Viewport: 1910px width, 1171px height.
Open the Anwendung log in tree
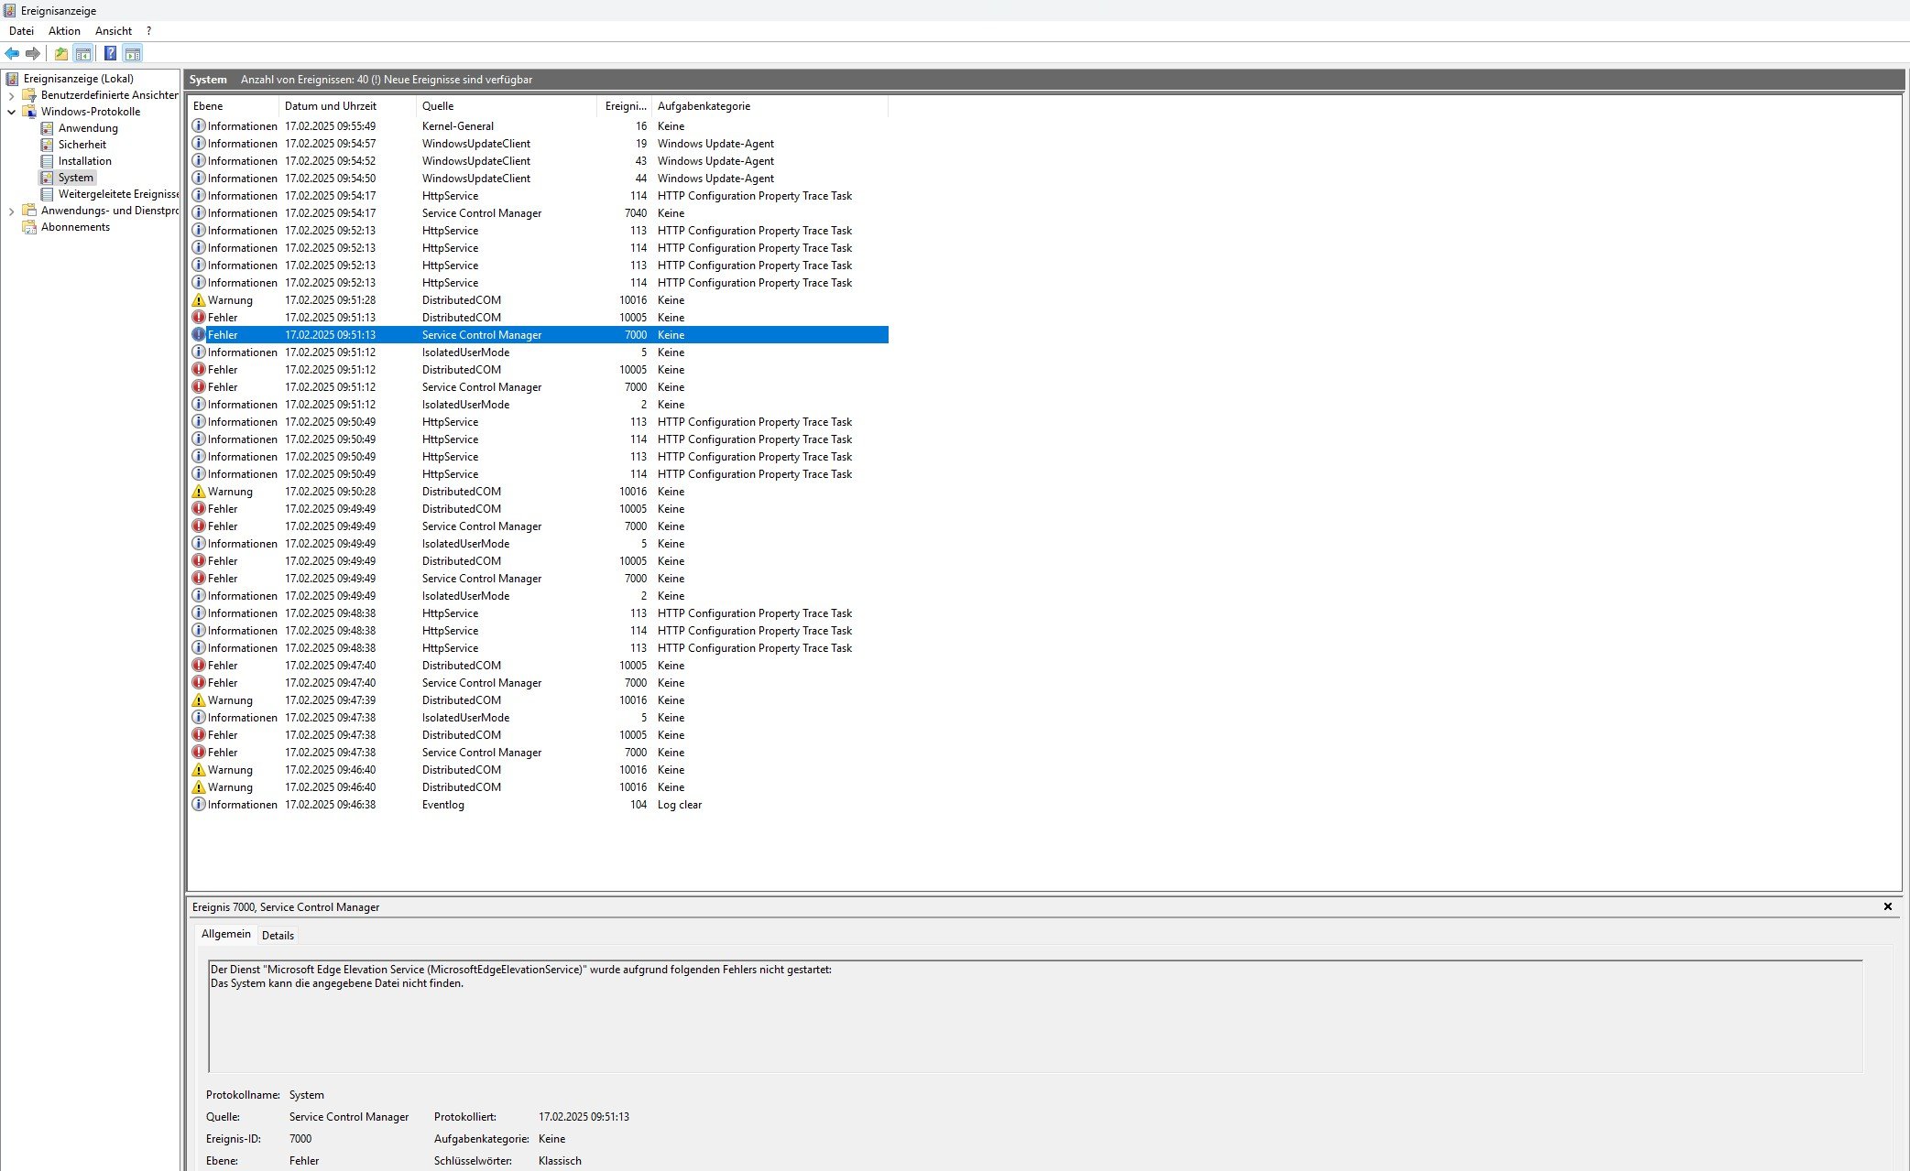(88, 128)
